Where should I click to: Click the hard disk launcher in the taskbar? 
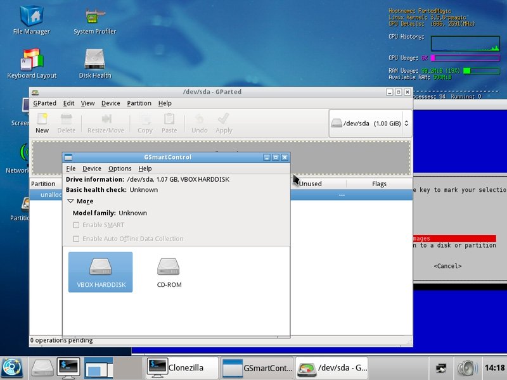(x=42, y=368)
